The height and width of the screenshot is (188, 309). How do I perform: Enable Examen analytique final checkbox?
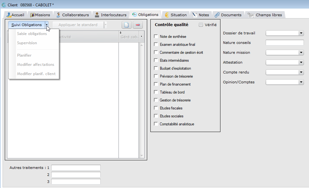(x=156, y=44)
